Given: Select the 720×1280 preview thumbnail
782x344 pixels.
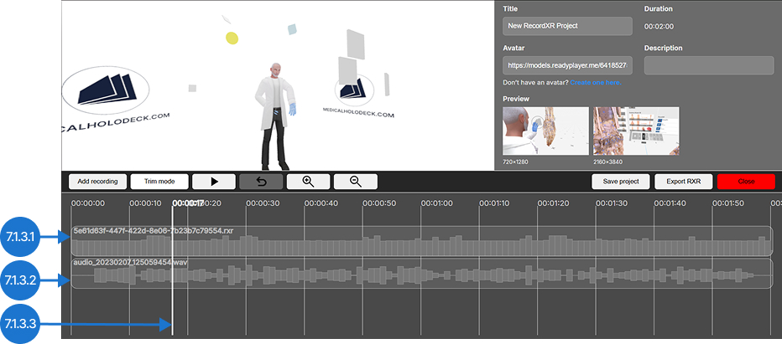Looking at the screenshot, I should [x=535, y=131].
